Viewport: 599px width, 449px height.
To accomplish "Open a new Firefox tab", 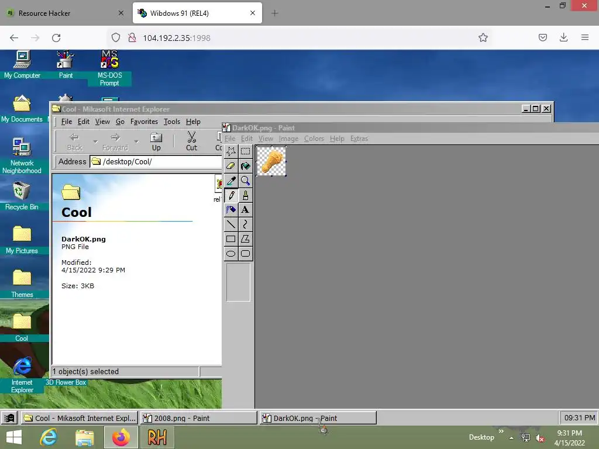I will 275,13.
